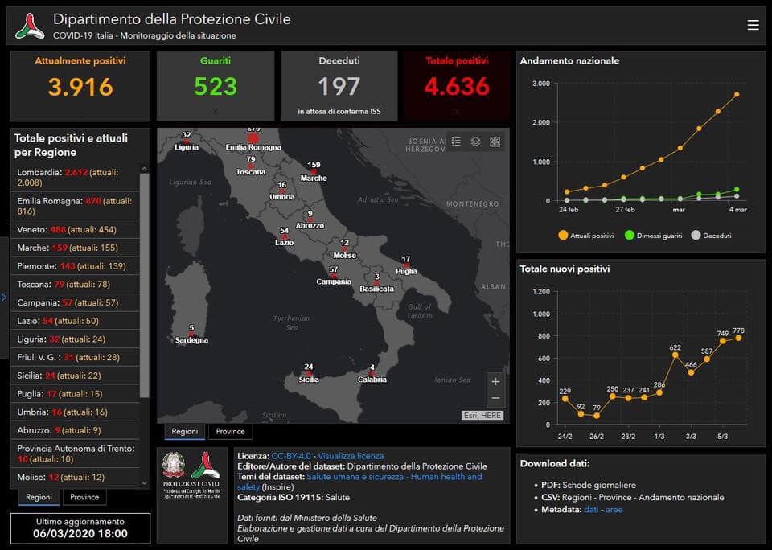Zoom out on the map with minus button
Screen dimensions: 772x550
tap(495, 398)
